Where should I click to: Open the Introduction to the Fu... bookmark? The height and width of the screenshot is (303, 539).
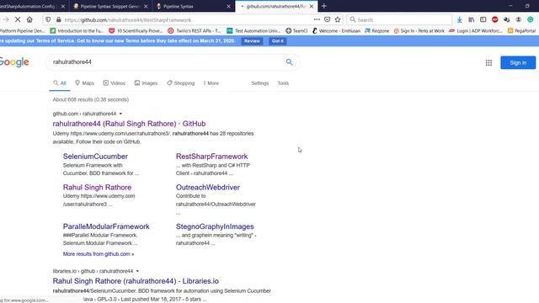click(x=77, y=31)
